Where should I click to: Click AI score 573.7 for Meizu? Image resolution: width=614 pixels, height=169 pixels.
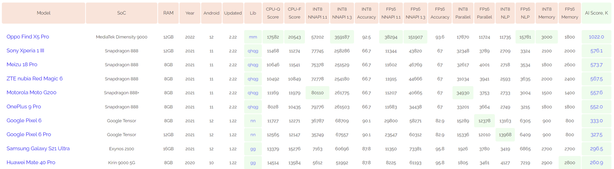(x=596, y=65)
